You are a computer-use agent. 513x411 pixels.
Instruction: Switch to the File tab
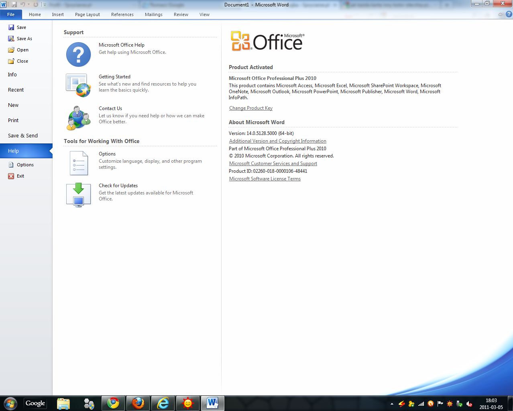(11, 14)
